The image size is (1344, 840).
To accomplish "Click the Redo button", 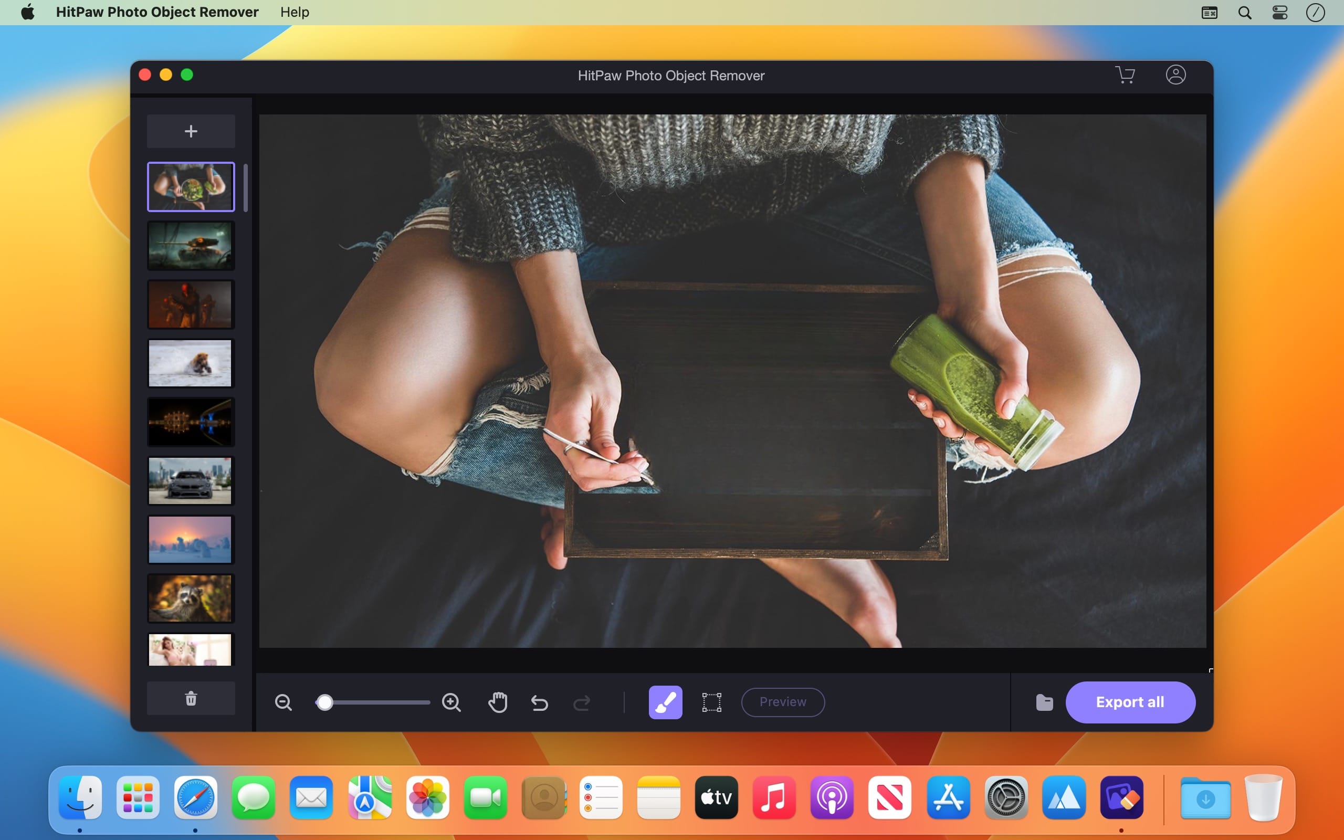I will pos(581,701).
